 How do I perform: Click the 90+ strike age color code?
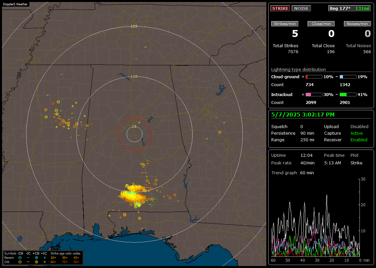[x=76, y=262]
